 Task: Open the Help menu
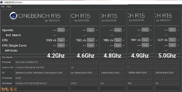click(x=9, y=7)
